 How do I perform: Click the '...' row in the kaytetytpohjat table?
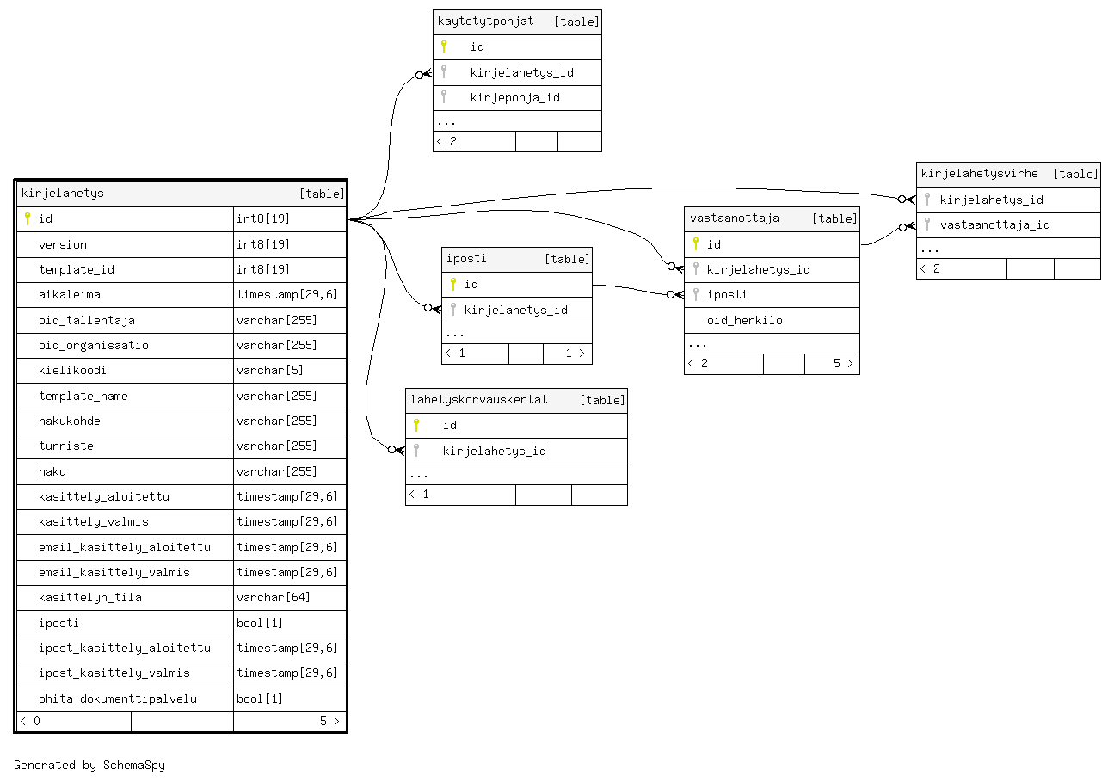517,121
